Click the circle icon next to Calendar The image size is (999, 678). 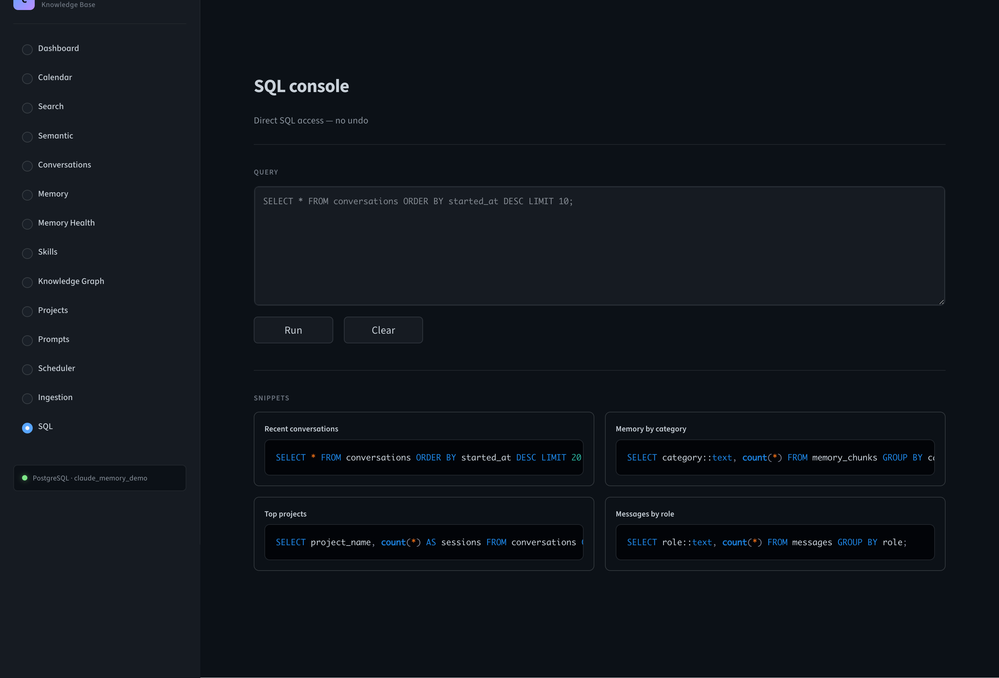coord(27,79)
